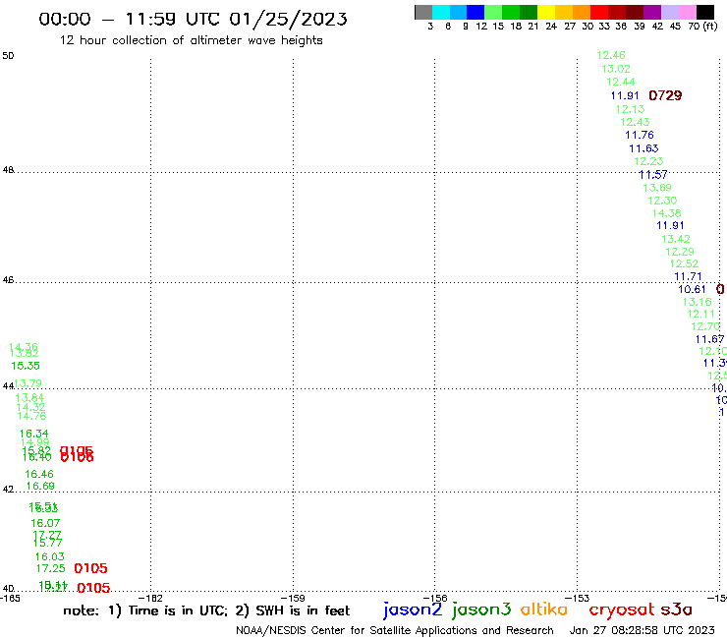Image resolution: width=727 pixels, height=639 pixels.
Task: Click the blue wave height value 11.71
Action: 688,276
